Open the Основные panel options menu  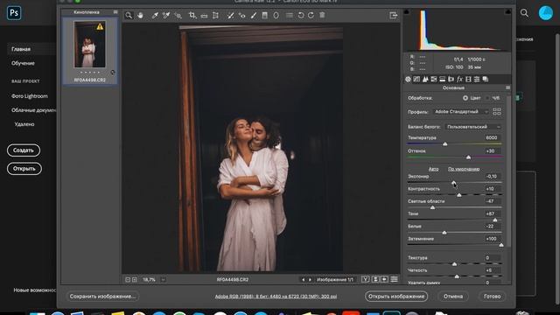tap(507, 87)
